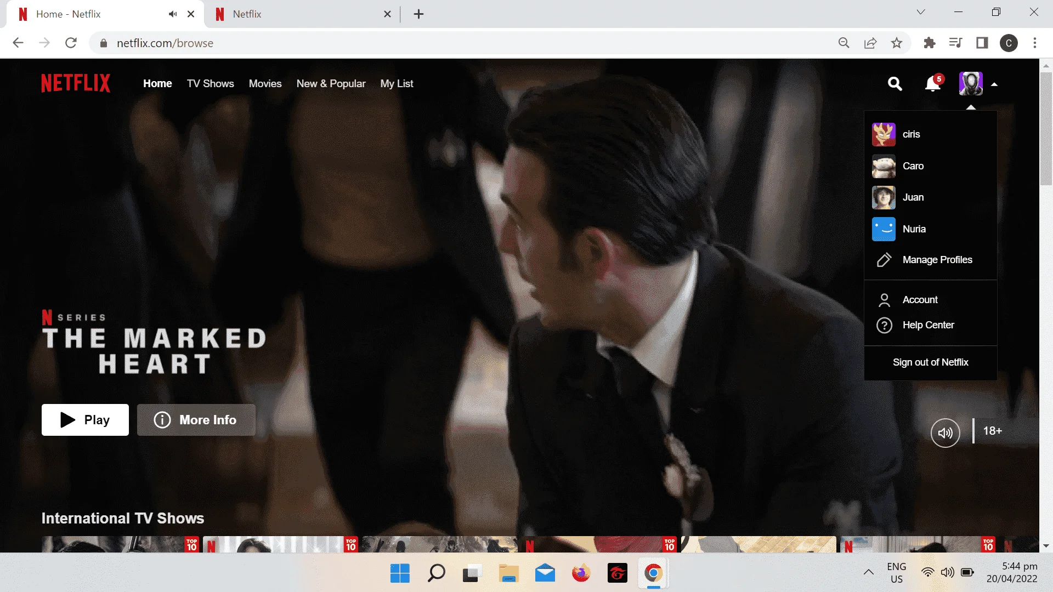Open Task View in taskbar

pyautogui.click(x=472, y=573)
